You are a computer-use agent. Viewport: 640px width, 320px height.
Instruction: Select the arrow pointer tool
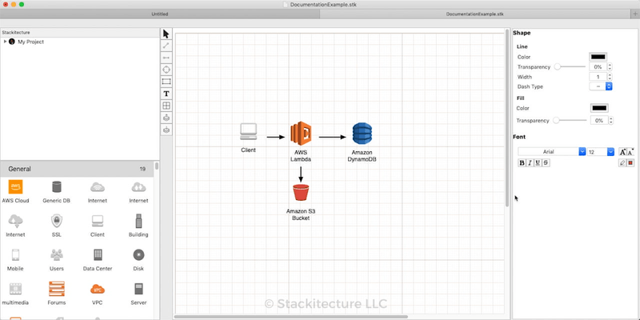point(166,34)
